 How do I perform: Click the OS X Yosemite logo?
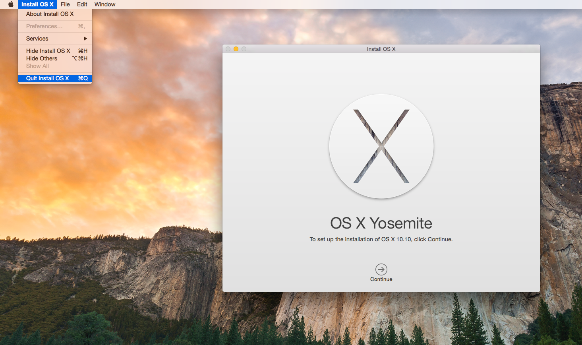point(381,146)
